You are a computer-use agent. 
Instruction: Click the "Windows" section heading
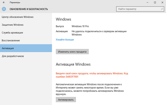coord(63,19)
